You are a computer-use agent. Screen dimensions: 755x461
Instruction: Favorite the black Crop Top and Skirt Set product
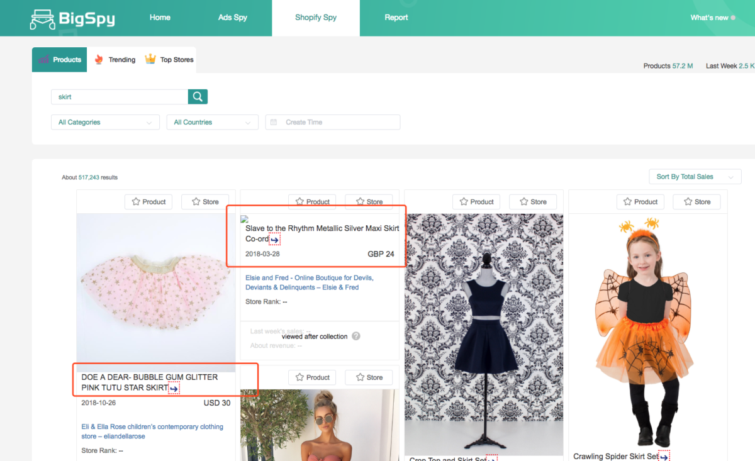pos(476,202)
